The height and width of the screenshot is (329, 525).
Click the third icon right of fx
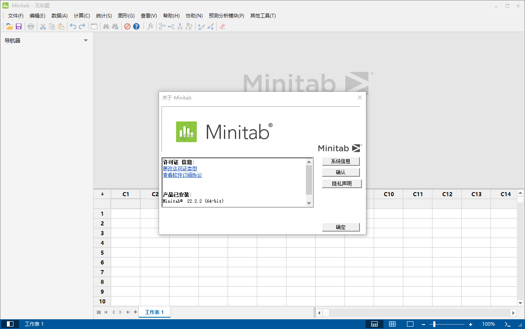(x=180, y=26)
